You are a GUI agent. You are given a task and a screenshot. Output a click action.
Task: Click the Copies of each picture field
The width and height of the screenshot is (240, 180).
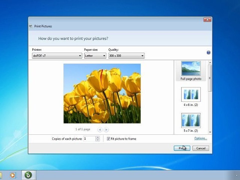click(89, 139)
